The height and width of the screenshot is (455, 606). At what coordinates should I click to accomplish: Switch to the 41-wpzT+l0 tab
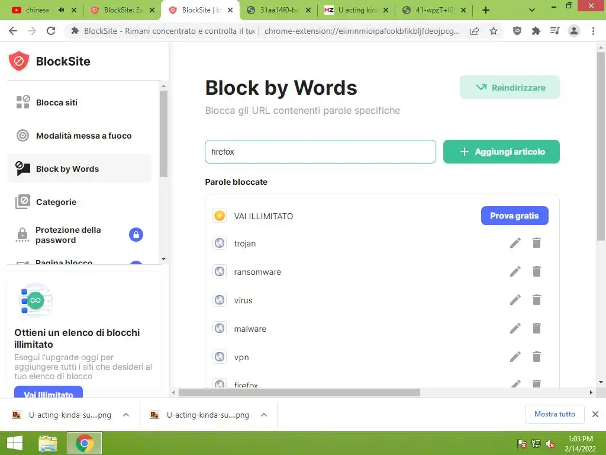coord(434,10)
